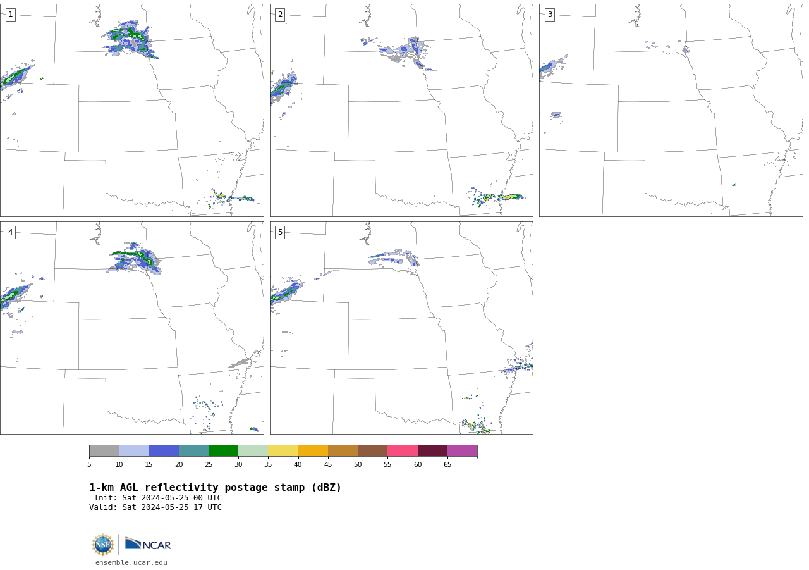Click the 'Valid: Sat 2024-05-25 17 UTC' text
Screen dimensions: 809x570
155,507
